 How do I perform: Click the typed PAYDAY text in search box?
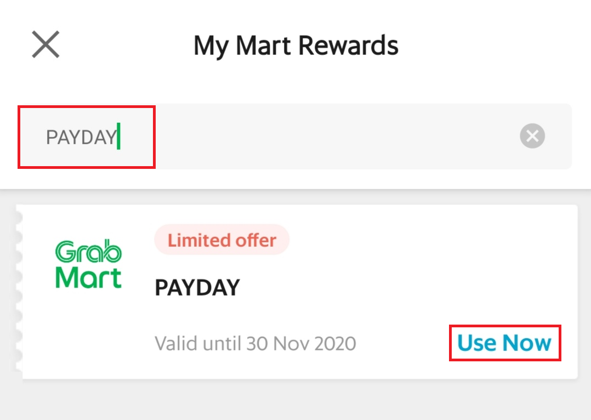pyautogui.click(x=81, y=137)
